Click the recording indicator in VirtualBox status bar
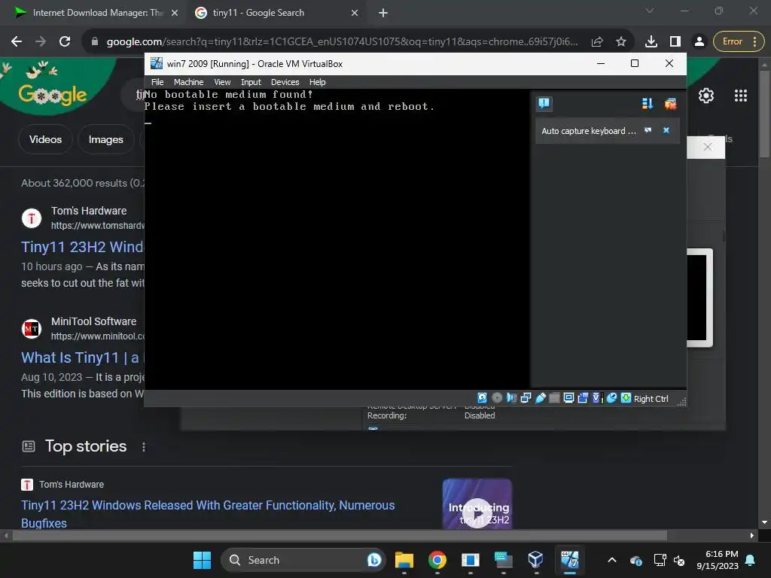771x578 pixels. tap(583, 397)
